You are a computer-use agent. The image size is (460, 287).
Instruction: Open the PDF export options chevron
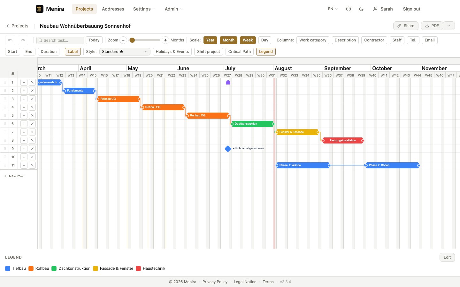[x=449, y=26]
